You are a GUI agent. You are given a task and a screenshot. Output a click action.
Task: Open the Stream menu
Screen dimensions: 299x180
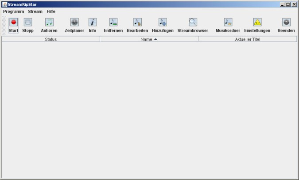pos(35,11)
